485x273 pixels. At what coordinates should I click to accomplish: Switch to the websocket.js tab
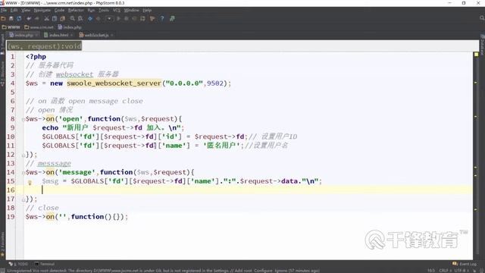pyautogui.click(x=96, y=35)
